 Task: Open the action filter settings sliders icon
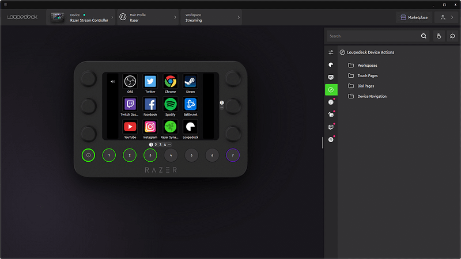click(331, 52)
